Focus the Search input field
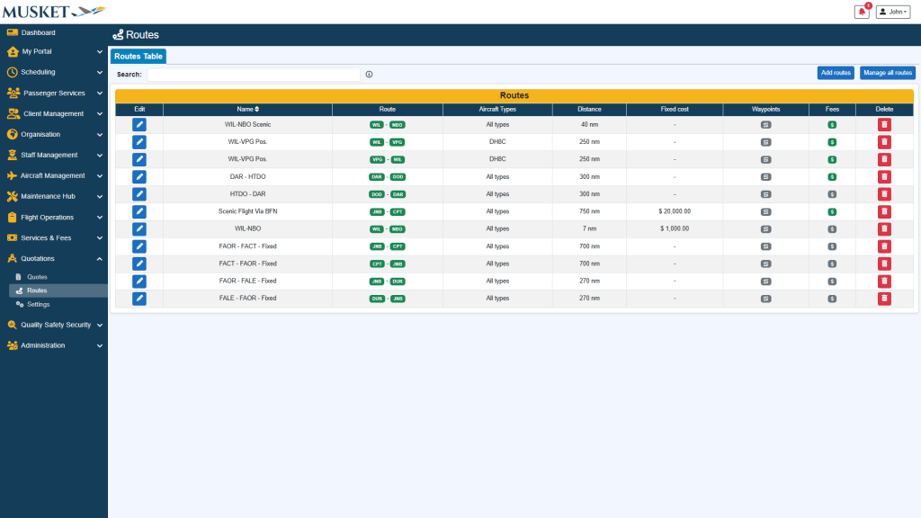Image resolution: width=921 pixels, height=518 pixels. (254, 75)
